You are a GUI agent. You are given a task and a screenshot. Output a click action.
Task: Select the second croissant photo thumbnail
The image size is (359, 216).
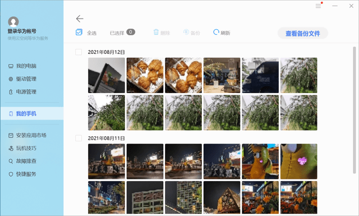183,75
